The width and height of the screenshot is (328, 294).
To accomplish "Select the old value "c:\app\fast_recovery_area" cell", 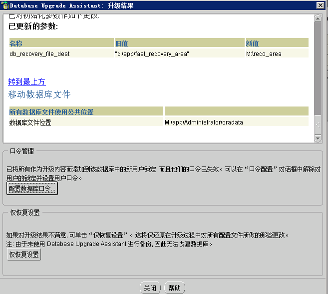I will [x=180, y=53].
